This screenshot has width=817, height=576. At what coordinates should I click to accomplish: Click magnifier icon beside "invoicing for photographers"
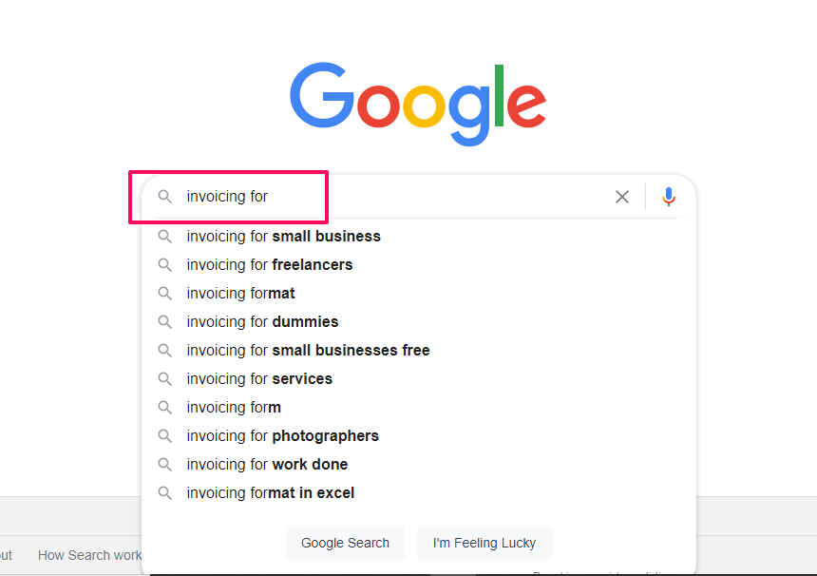coord(165,436)
